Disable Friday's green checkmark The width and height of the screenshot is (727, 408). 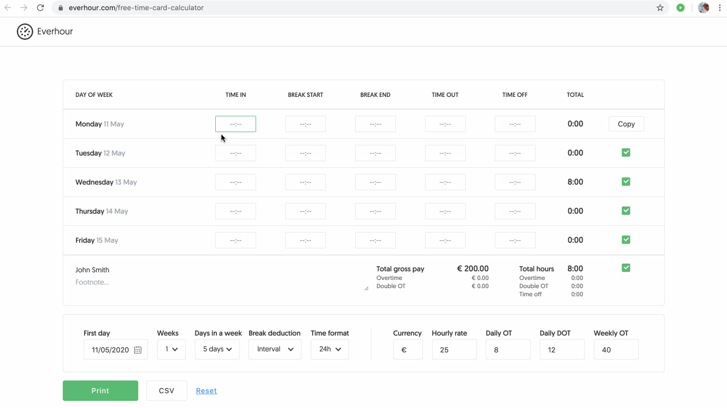(626, 240)
